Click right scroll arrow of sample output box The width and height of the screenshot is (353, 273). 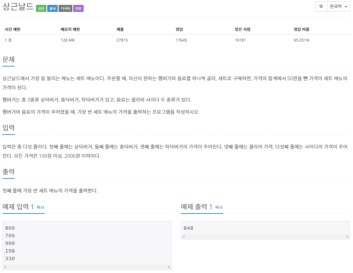[348, 236]
